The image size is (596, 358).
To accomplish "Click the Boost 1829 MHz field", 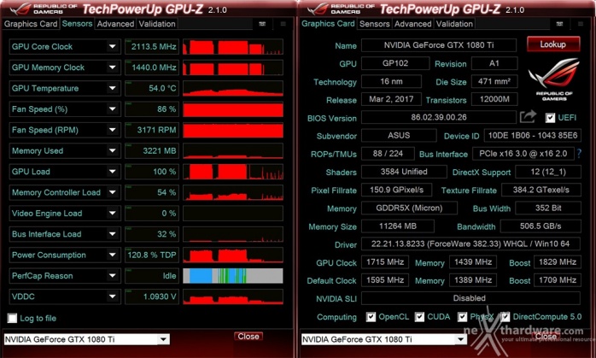I will tap(558, 261).
